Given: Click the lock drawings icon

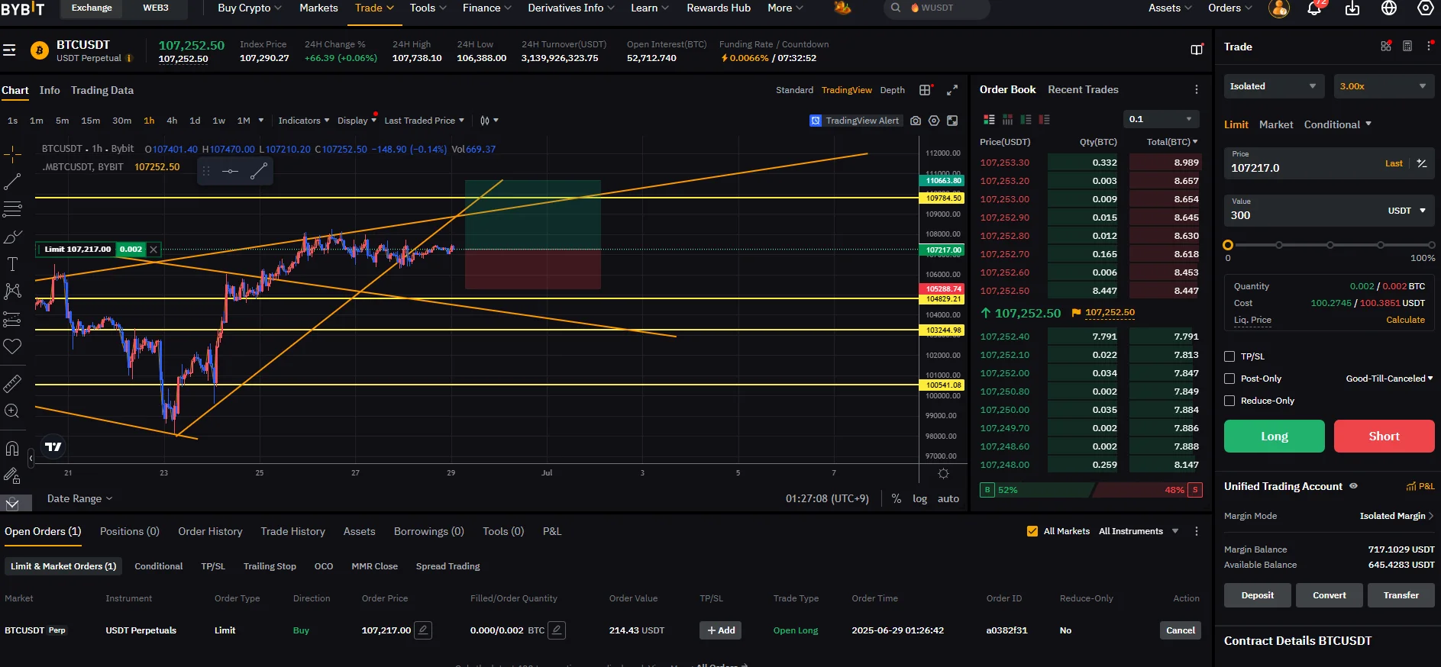Looking at the screenshot, I should click(x=12, y=475).
